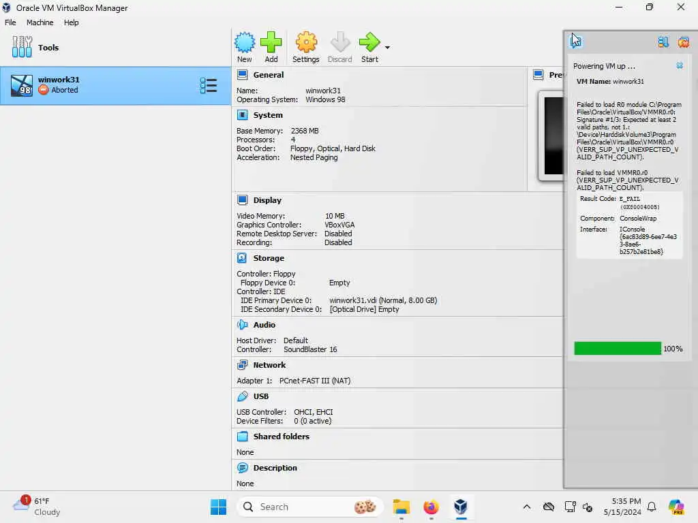Open File Explorer from the taskbar
The image size is (698, 523).
pos(401,507)
